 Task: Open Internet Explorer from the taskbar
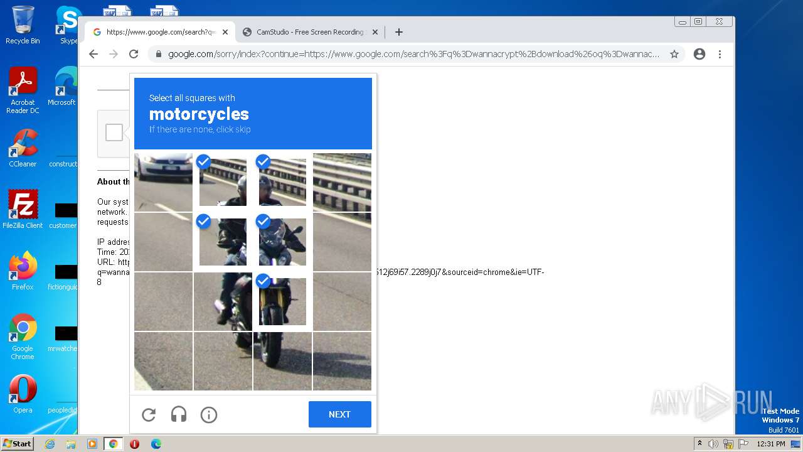tap(50, 444)
